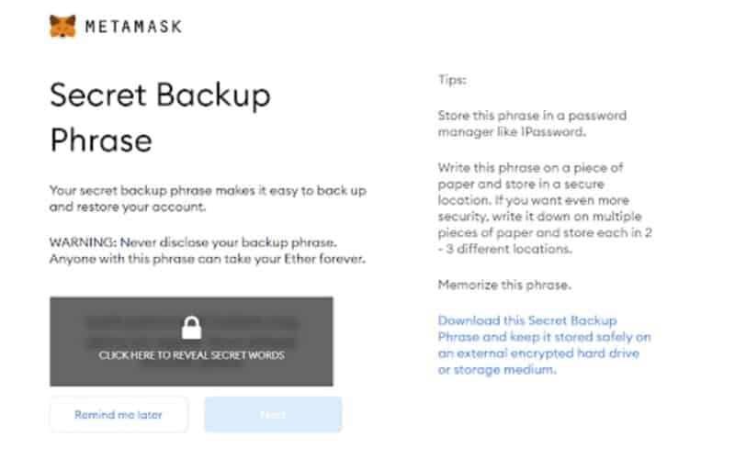The image size is (735, 459).
Task: Click the Secret Backup Phrase heading
Action: (160, 118)
